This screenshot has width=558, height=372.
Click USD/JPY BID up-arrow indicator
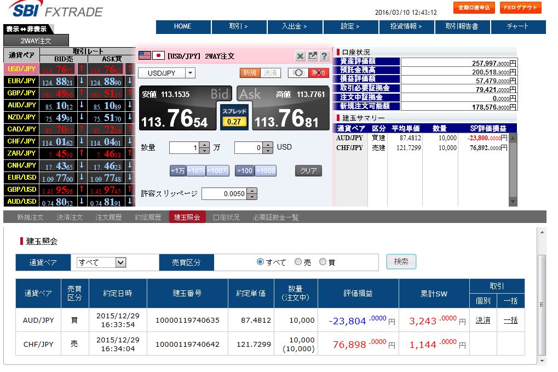(82, 68)
